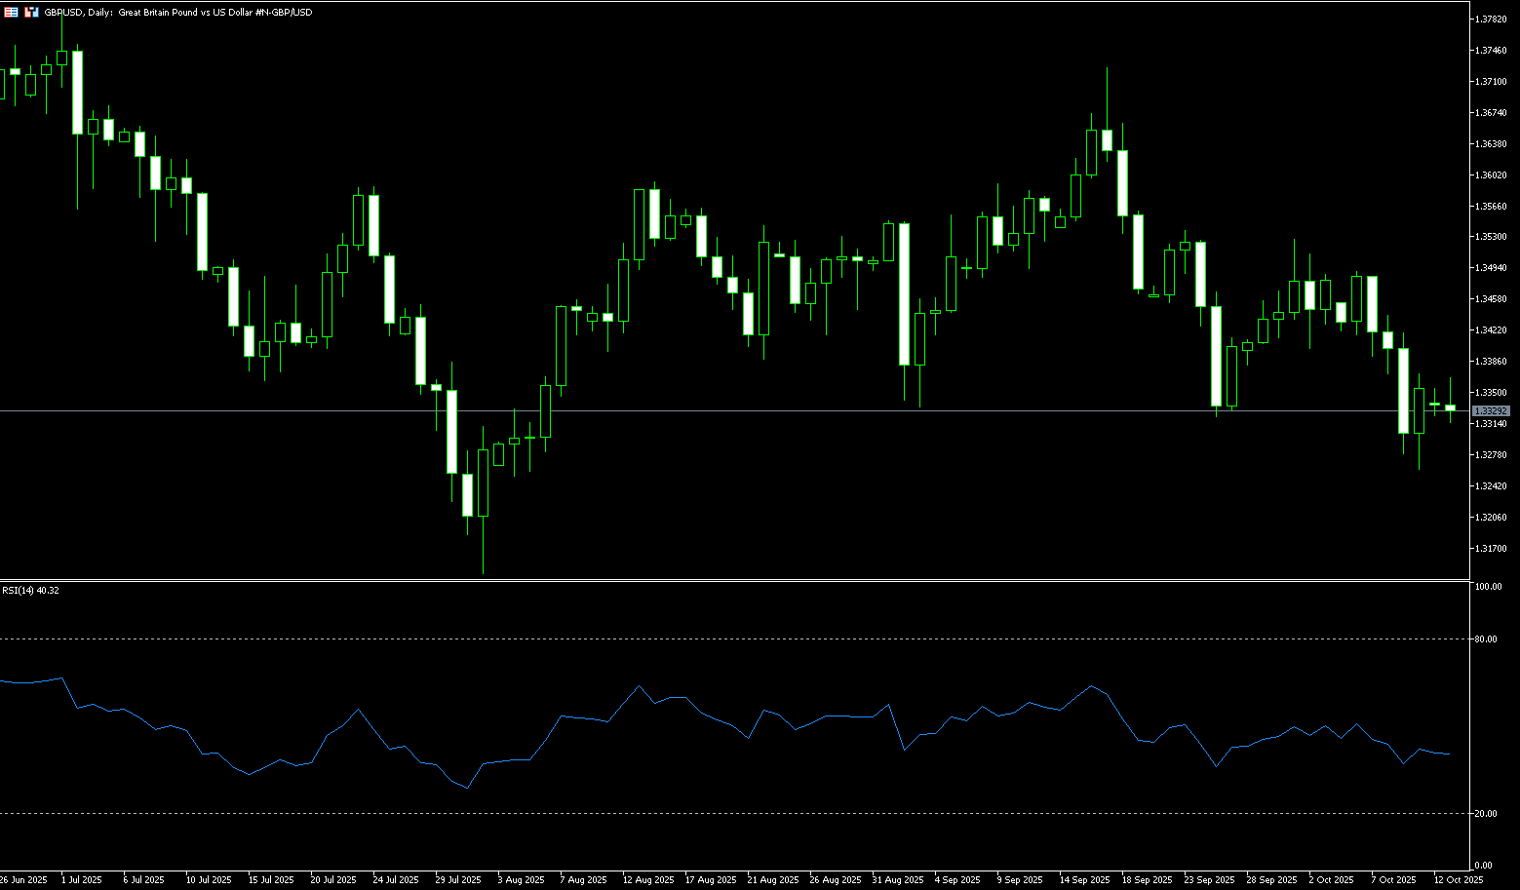Click the RSI 0.00 scale label

coord(1483,866)
